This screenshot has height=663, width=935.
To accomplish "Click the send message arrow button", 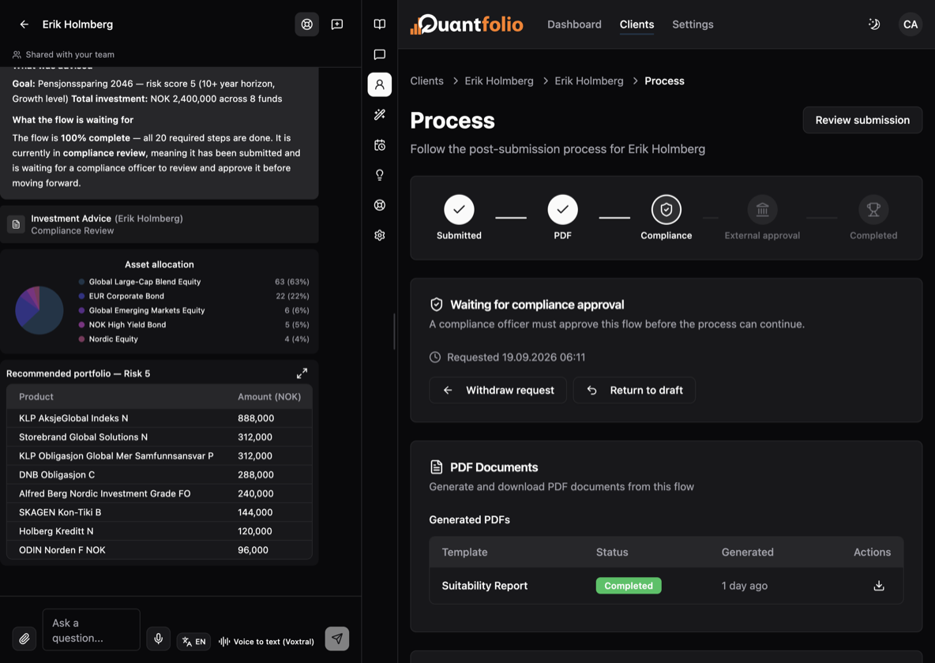I will (x=337, y=639).
